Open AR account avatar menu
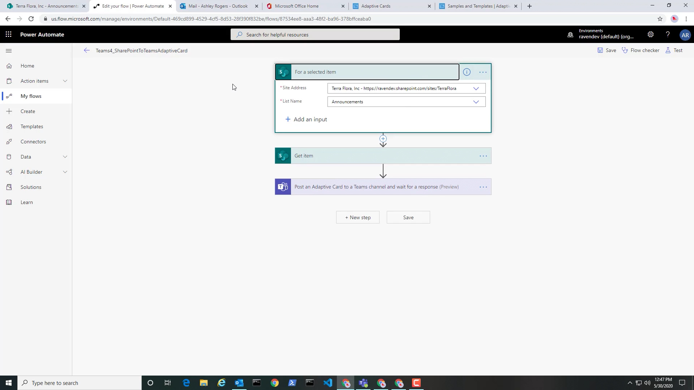This screenshot has height=390, width=694. (x=685, y=35)
